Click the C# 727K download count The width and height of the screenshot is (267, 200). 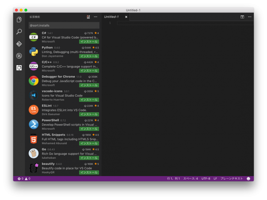click(x=89, y=33)
